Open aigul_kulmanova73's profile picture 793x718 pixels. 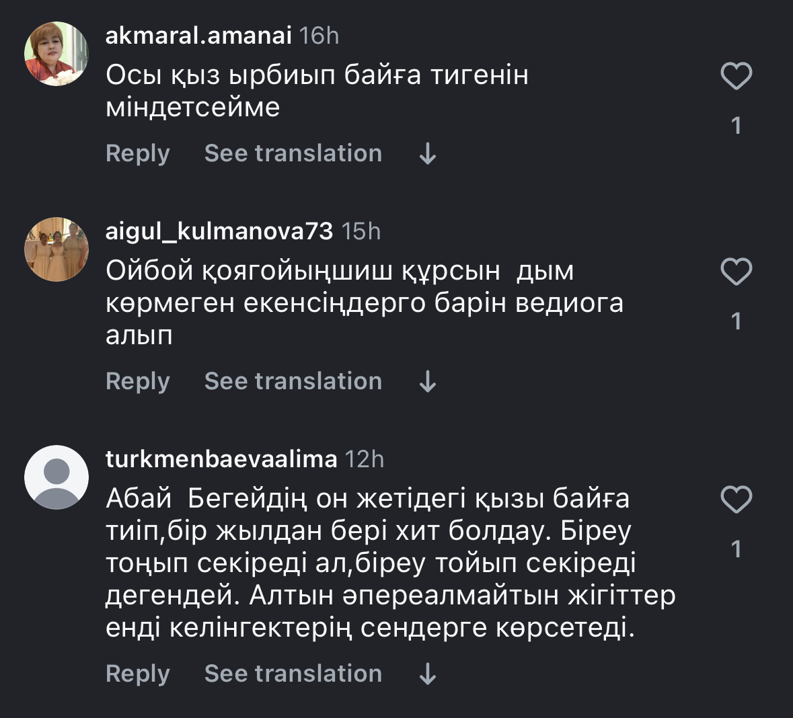(56, 249)
